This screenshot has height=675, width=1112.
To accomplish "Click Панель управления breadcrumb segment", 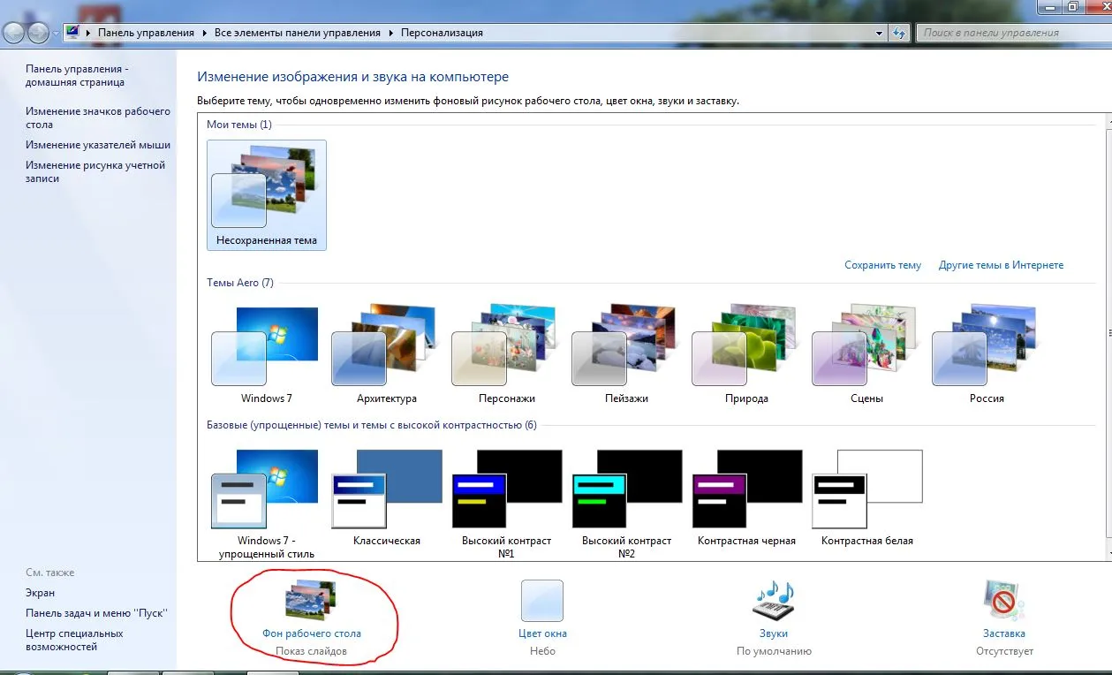I will (146, 33).
